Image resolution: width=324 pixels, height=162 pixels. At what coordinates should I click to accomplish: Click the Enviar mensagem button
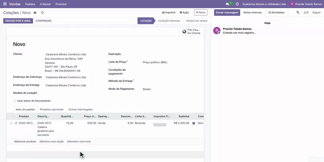227,12
